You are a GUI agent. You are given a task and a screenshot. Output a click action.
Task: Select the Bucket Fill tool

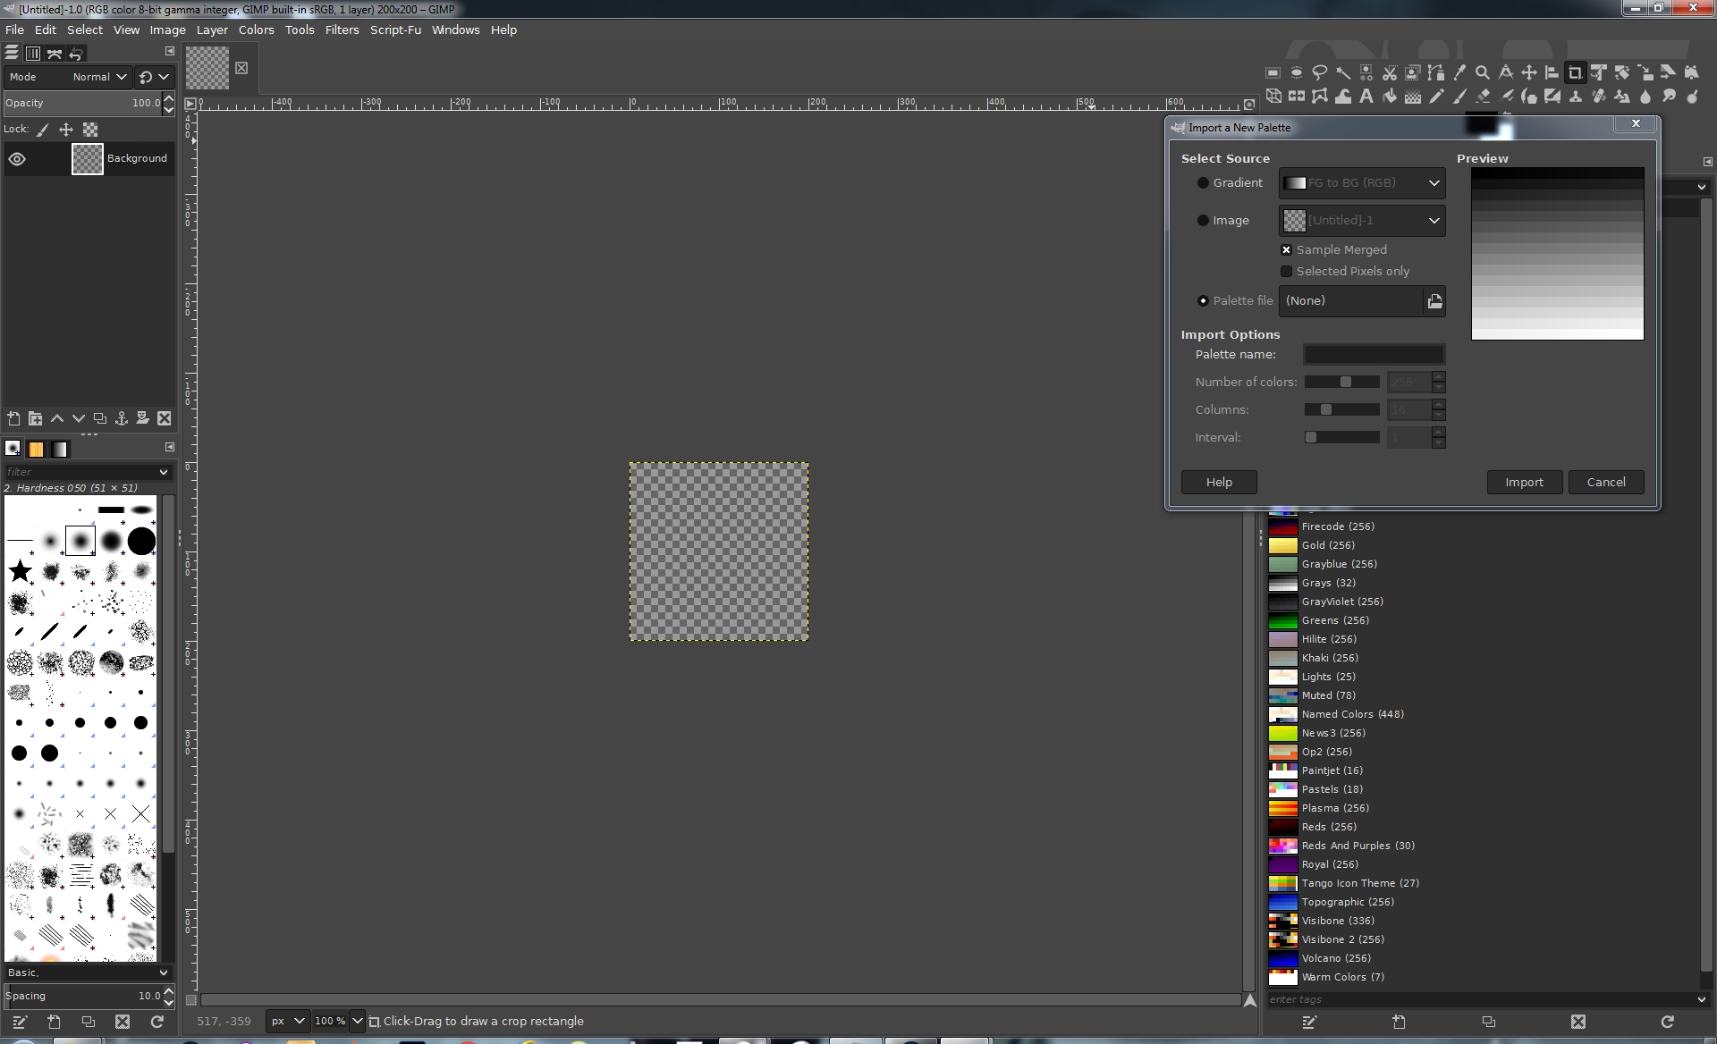(x=1389, y=97)
